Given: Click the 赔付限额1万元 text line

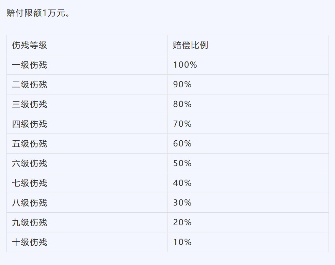Looking at the screenshot, I should click(38, 14).
